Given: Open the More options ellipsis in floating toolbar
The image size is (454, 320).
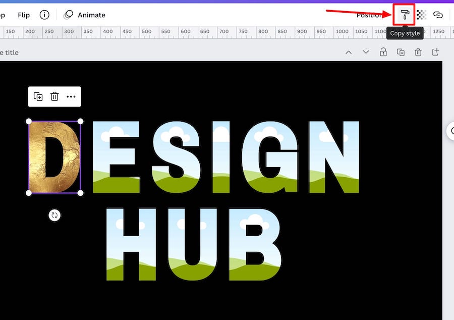Looking at the screenshot, I should click(x=71, y=96).
